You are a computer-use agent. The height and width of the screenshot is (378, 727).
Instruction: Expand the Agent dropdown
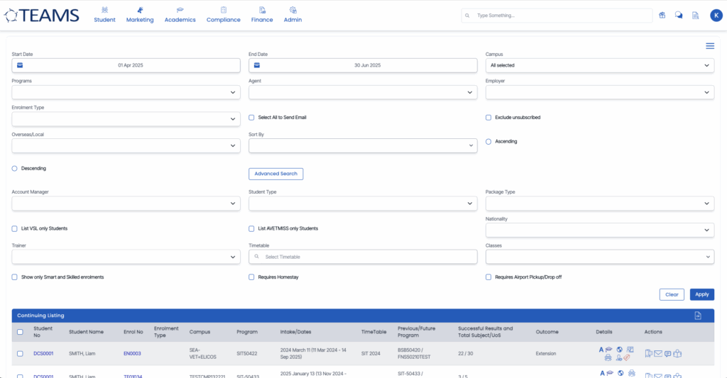(x=363, y=92)
